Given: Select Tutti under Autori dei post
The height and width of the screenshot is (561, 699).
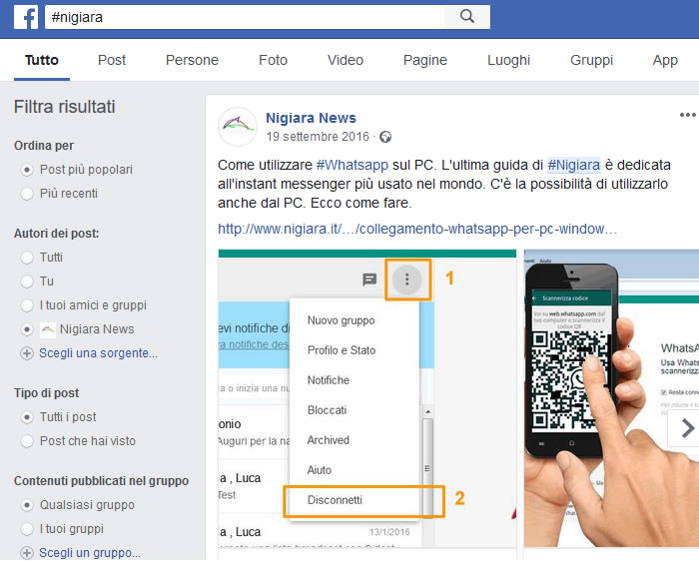Looking at the screenshot, I should pyautogui.click(x=26, y=258).
